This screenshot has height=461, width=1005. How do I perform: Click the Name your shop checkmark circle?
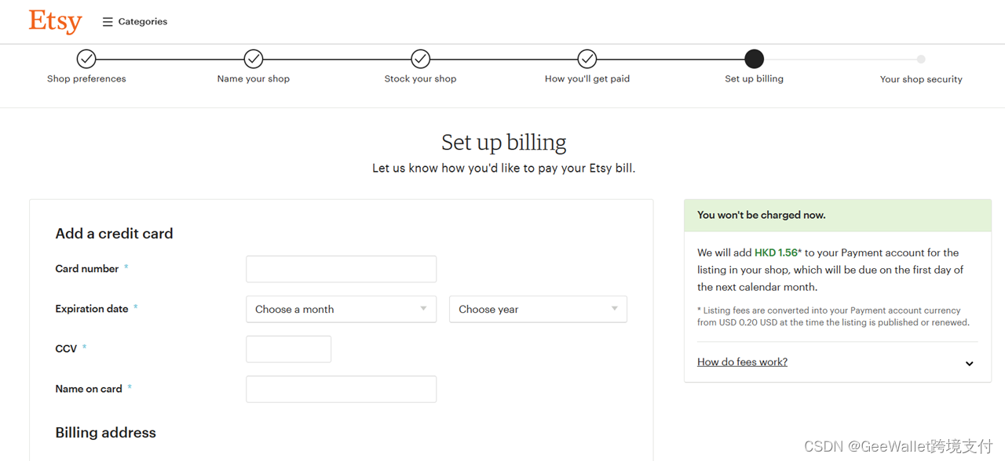[x=254, y=59]
